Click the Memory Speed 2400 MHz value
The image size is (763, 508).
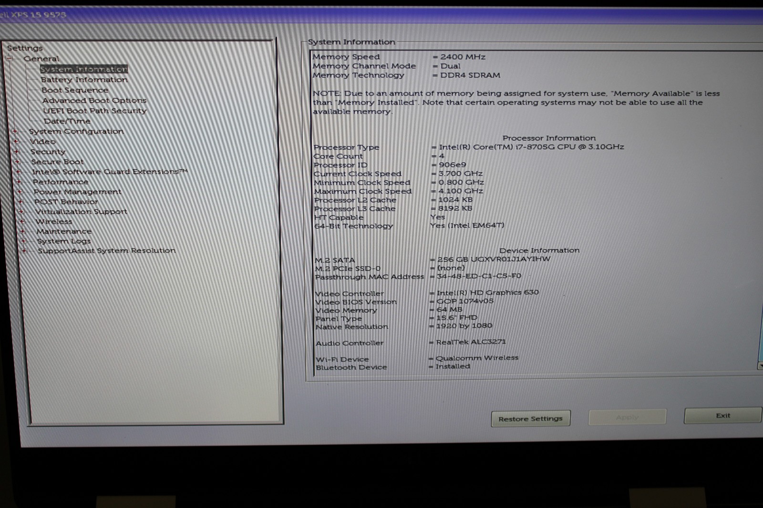[463, 57]
